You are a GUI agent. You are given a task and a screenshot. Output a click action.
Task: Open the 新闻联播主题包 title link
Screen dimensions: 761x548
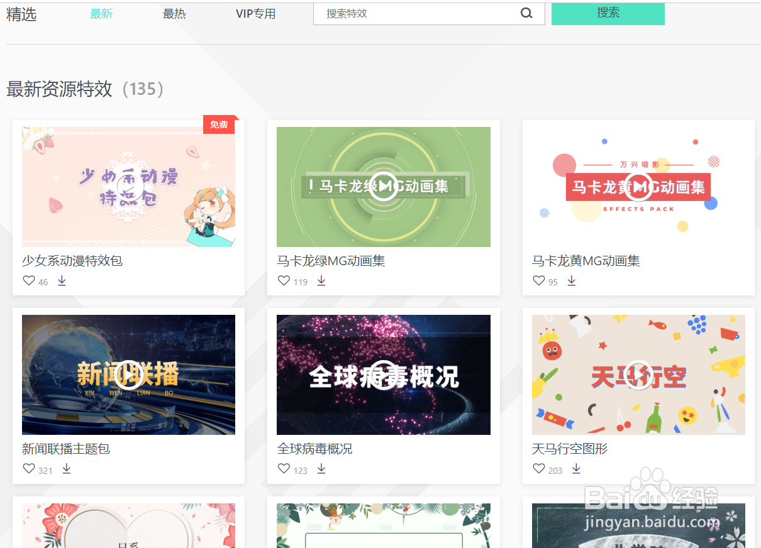pos(66,449)
